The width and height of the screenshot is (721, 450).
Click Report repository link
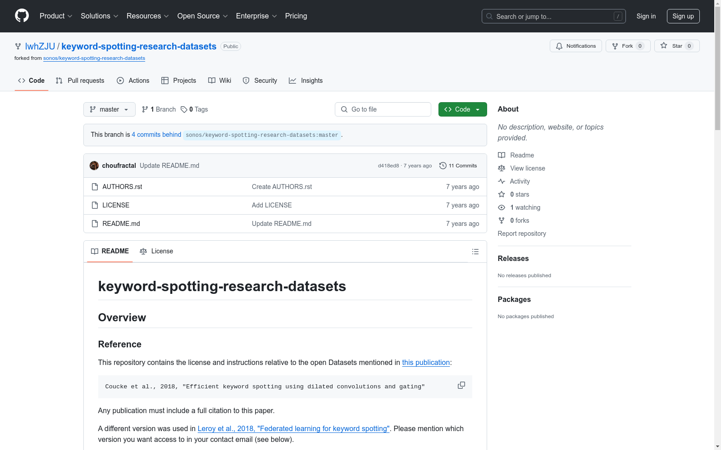tap(522, 234)
